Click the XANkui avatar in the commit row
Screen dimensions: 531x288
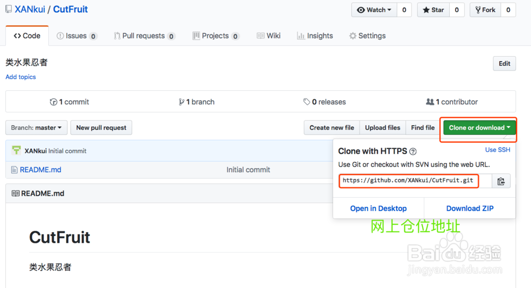[16, 150]
